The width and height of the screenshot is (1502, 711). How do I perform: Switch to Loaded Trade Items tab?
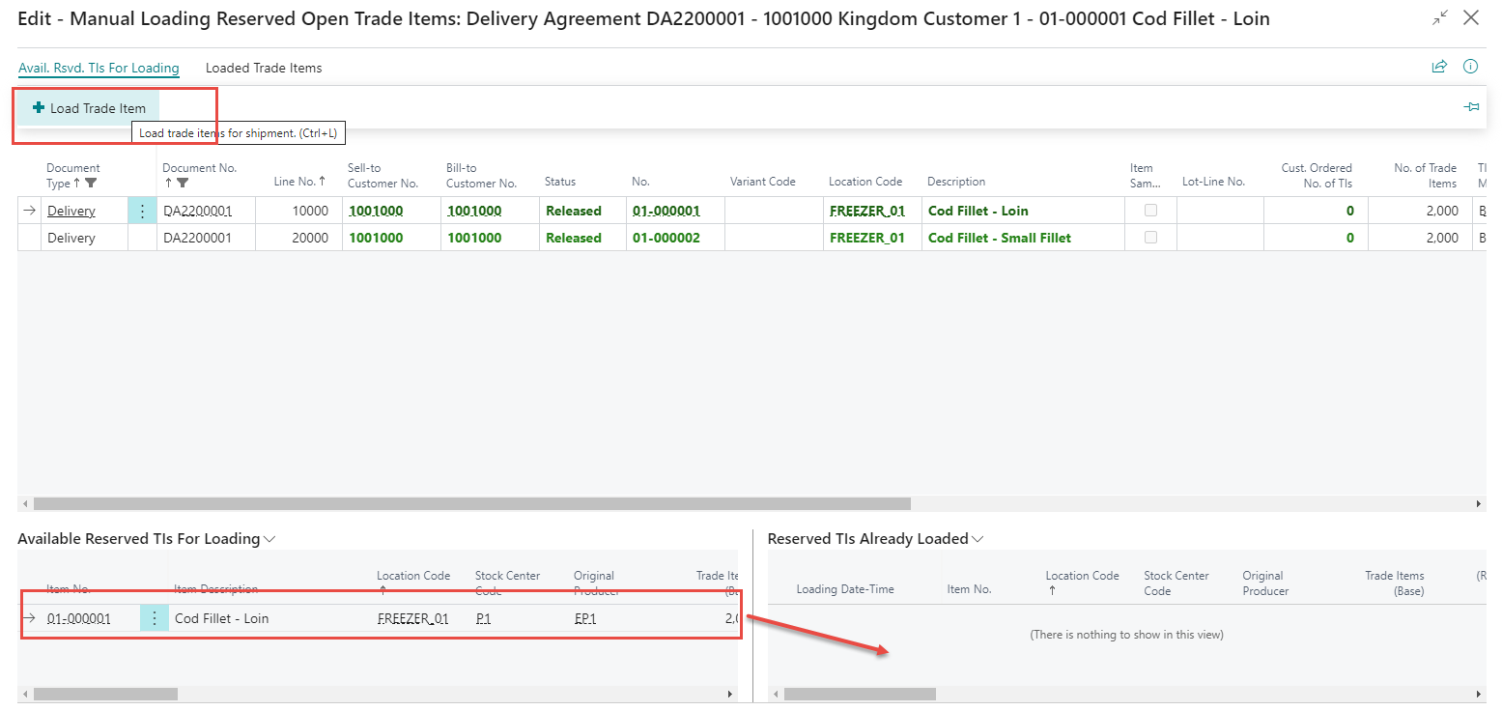[264, 68]
